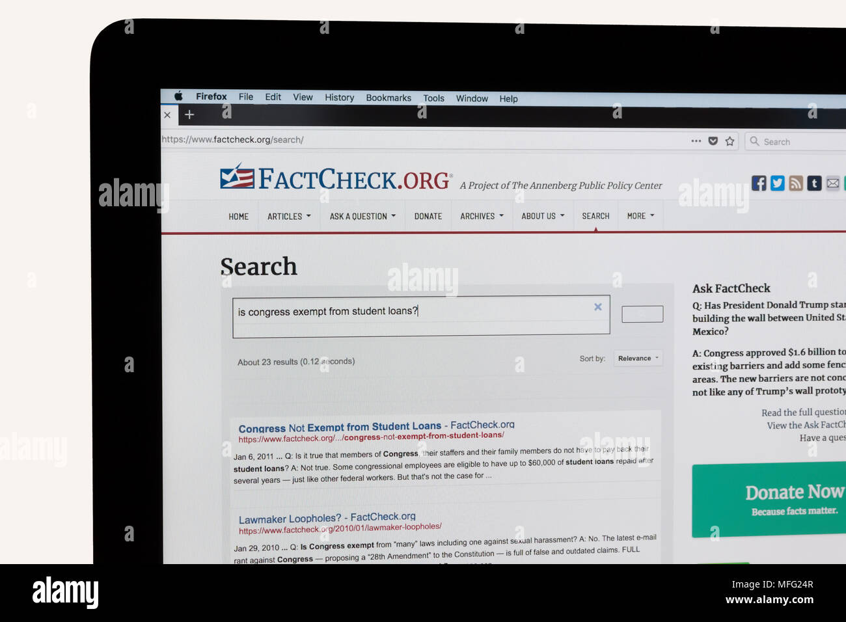Save page to Pocket icon
The image size is (846, 622).
(x=713, y=141)
